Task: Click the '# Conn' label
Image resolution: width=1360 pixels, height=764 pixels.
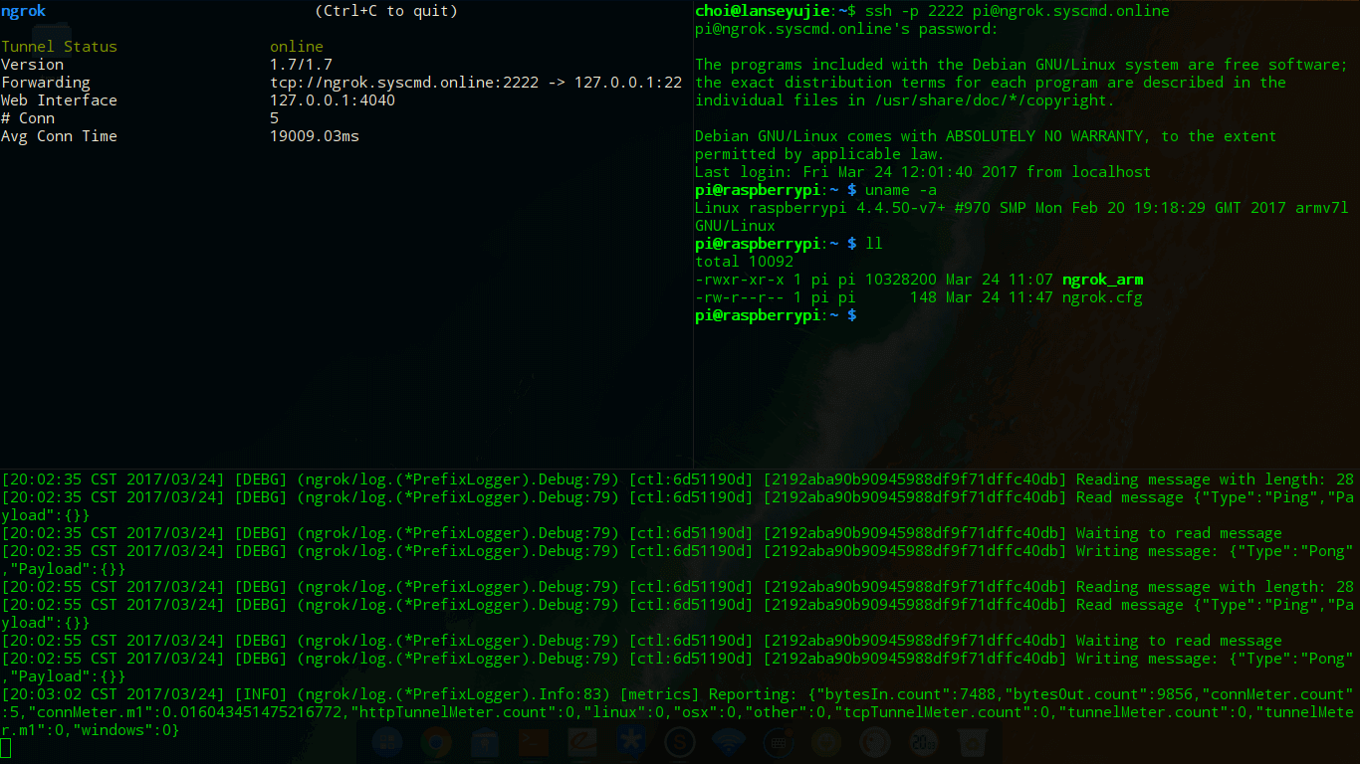Action: click(28, 118)
